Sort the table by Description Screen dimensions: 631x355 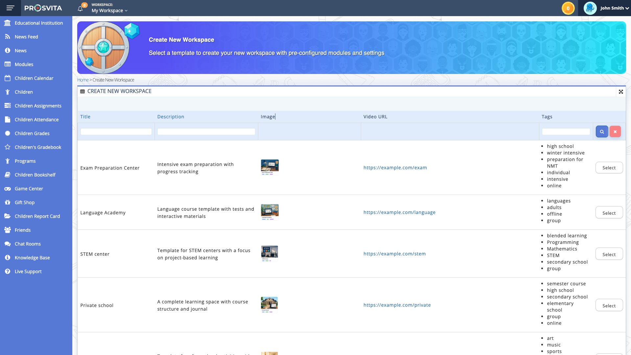point(171,117)
